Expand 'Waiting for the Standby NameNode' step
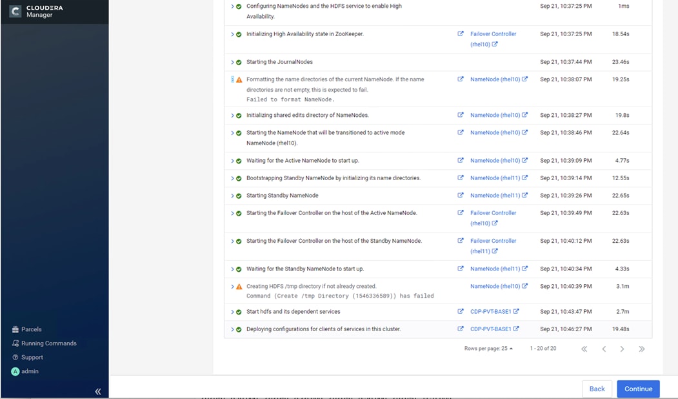The width and height of the screenshot is (678, 399). click(x=232, y=269)
